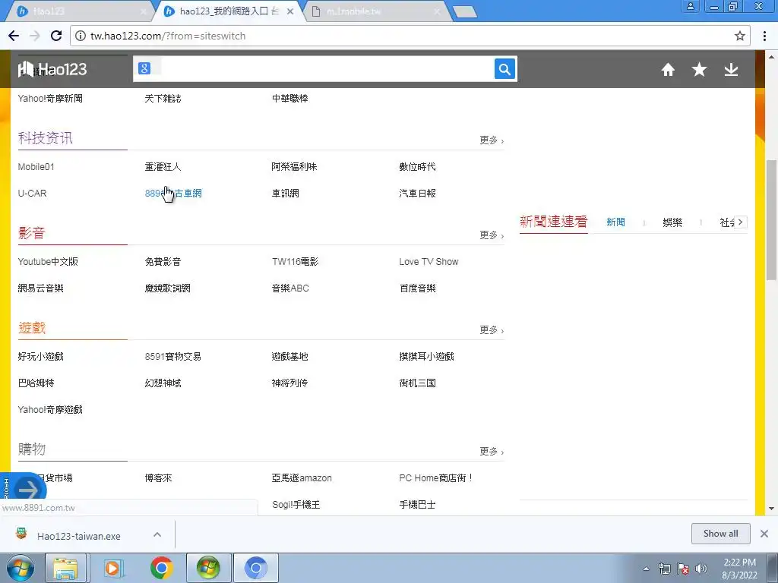
Task: Click the home icon in Hao123 header
Action: pyautogui.click(x=668, y=69)
